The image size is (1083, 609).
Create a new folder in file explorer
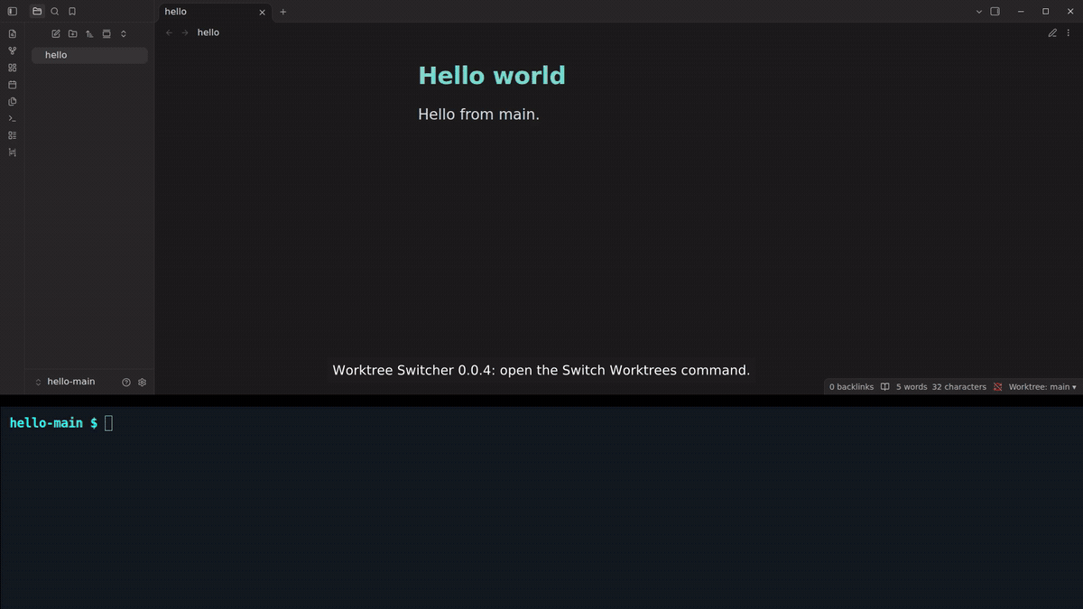tap(73, 34)
